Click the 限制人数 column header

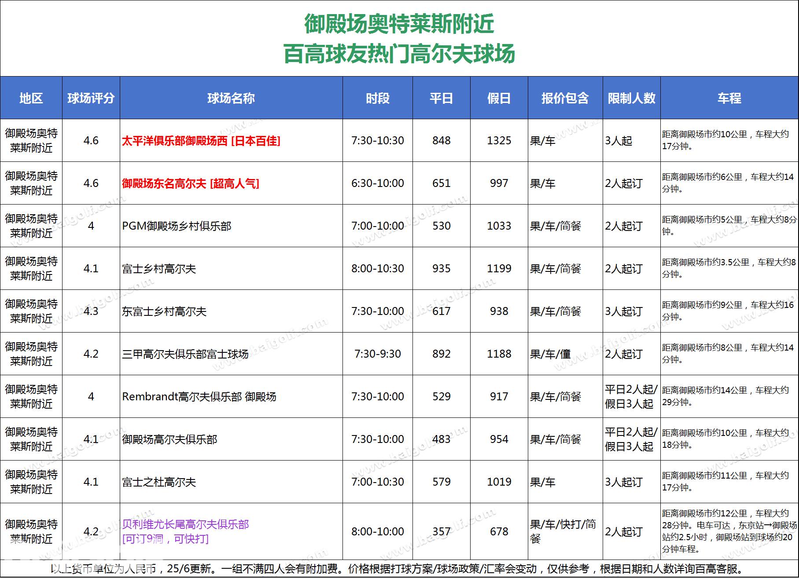pyautogui.click(x=631, y=98)
